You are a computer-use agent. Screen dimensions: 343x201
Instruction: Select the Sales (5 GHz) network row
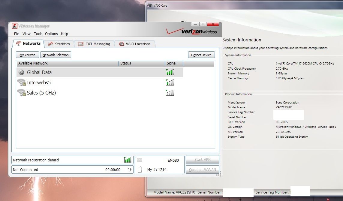click(100, 93)
